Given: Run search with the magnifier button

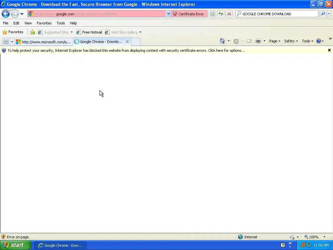Looking at the screenshot, I should pos(323,14).
